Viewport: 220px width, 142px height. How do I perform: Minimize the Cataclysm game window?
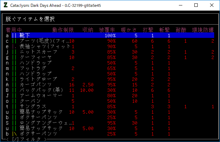coord(180,5)
